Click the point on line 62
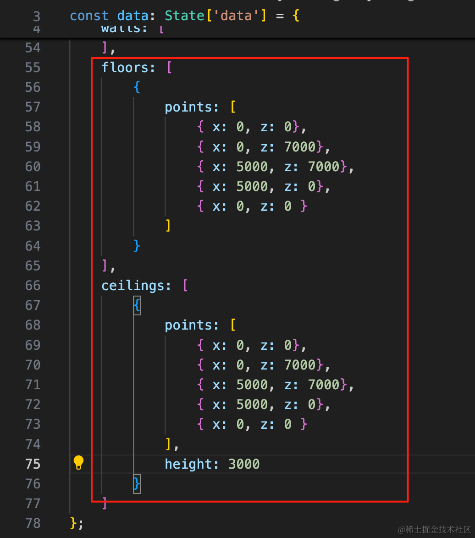 pyautogui.click(x=252, y=206)
